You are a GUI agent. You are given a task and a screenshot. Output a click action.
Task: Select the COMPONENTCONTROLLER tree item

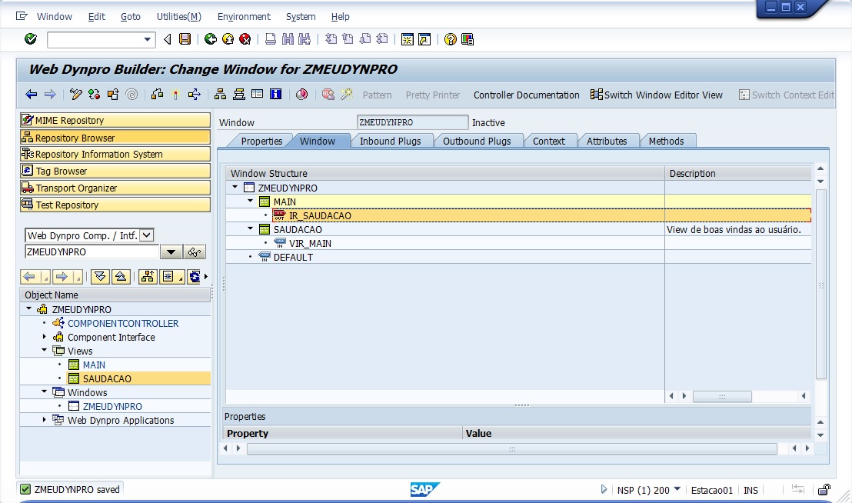[x=123, y=324]
